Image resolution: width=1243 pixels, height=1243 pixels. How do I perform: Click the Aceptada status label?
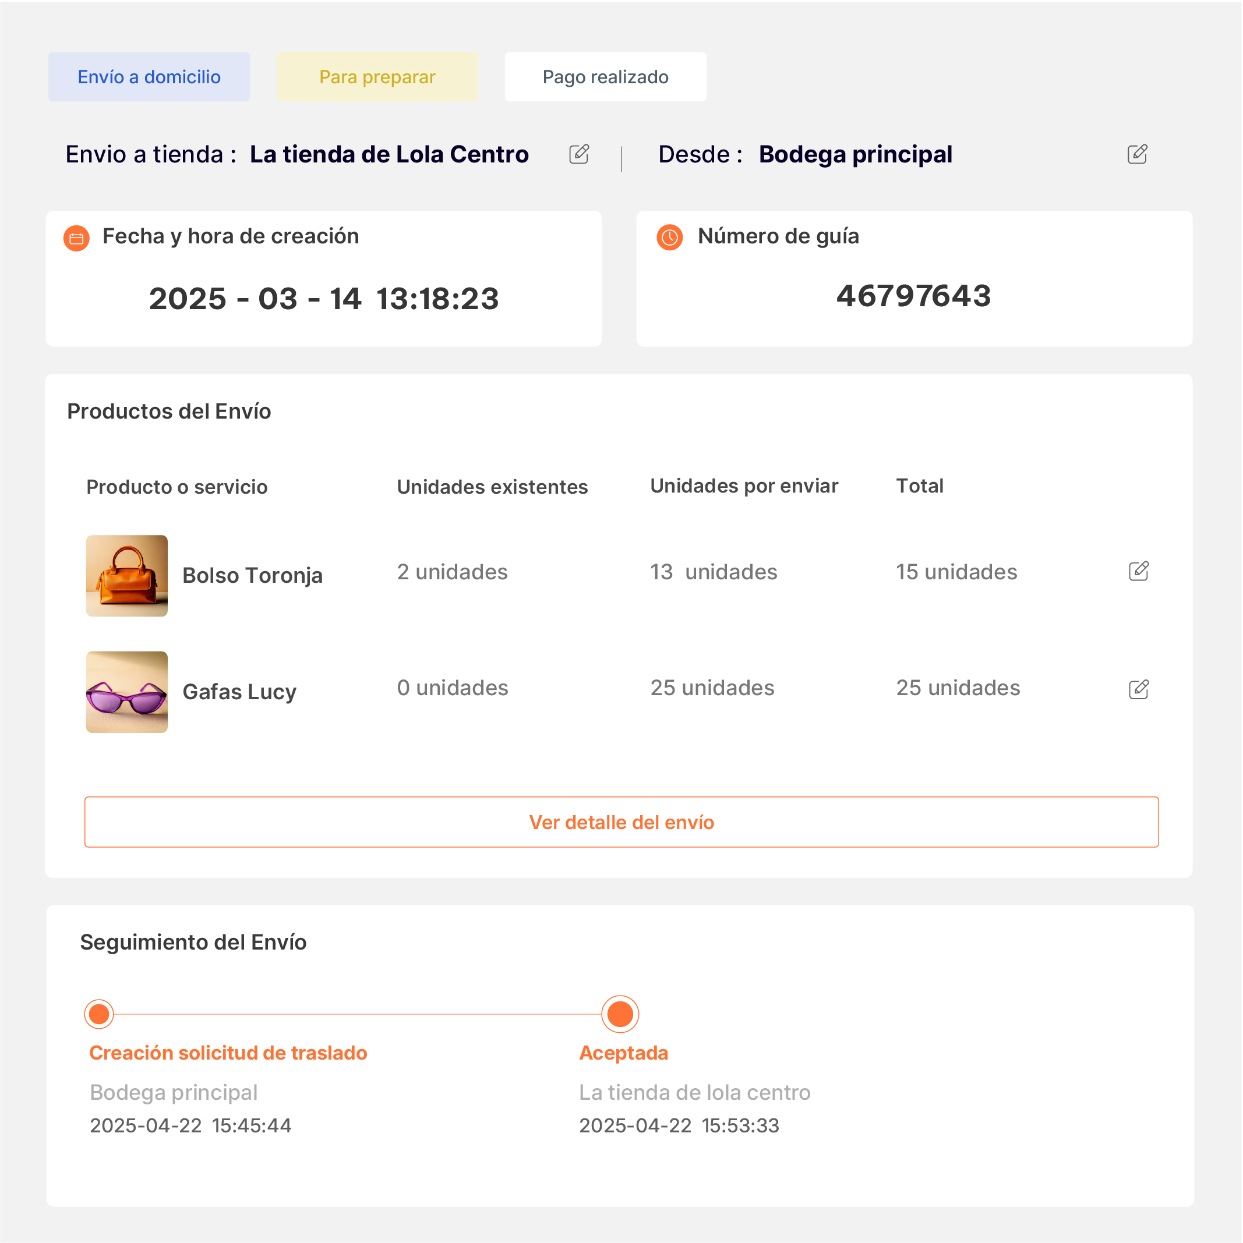pyautogui.click(x=623, y=1053)
